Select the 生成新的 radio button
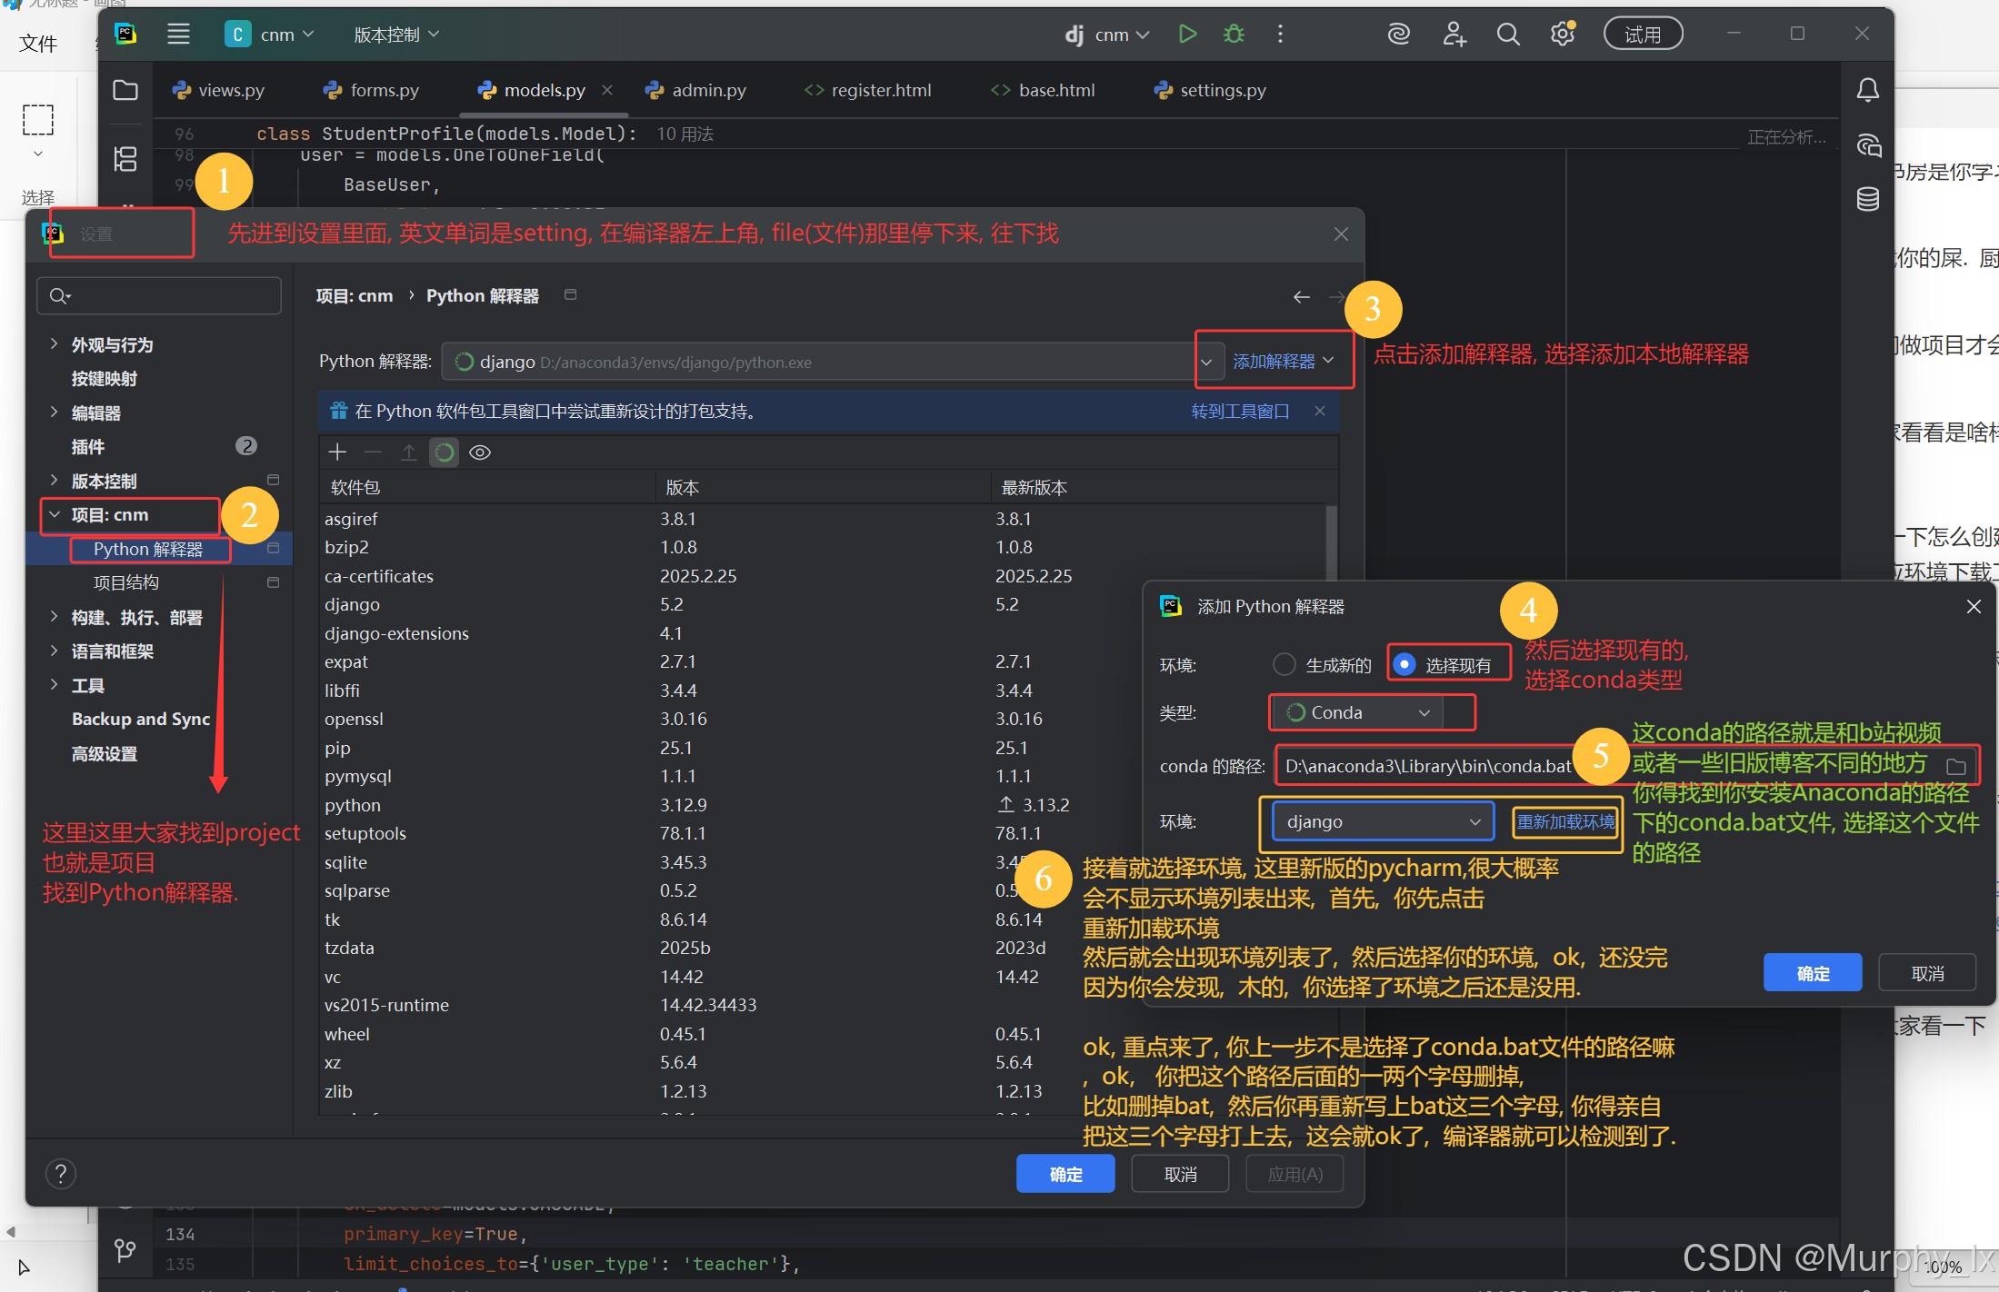 (x=1284, y=665)
